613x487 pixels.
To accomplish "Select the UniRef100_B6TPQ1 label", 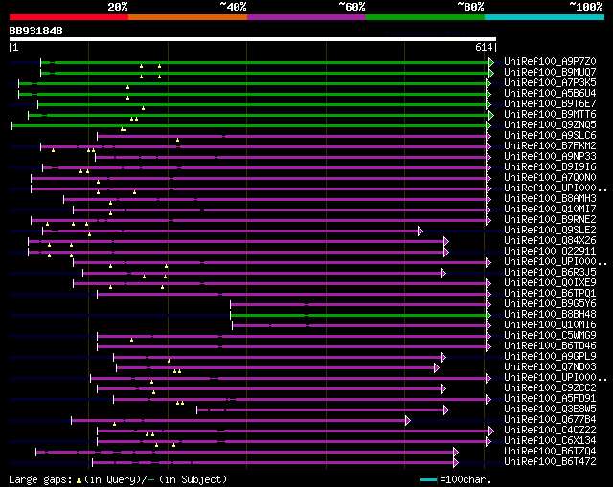I will tap(550, 294).
